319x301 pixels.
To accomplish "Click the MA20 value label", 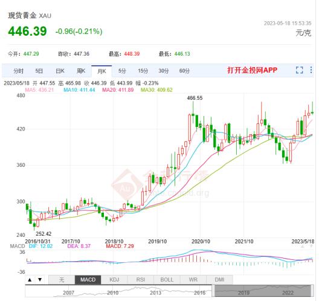I will (x=118, y=90).
